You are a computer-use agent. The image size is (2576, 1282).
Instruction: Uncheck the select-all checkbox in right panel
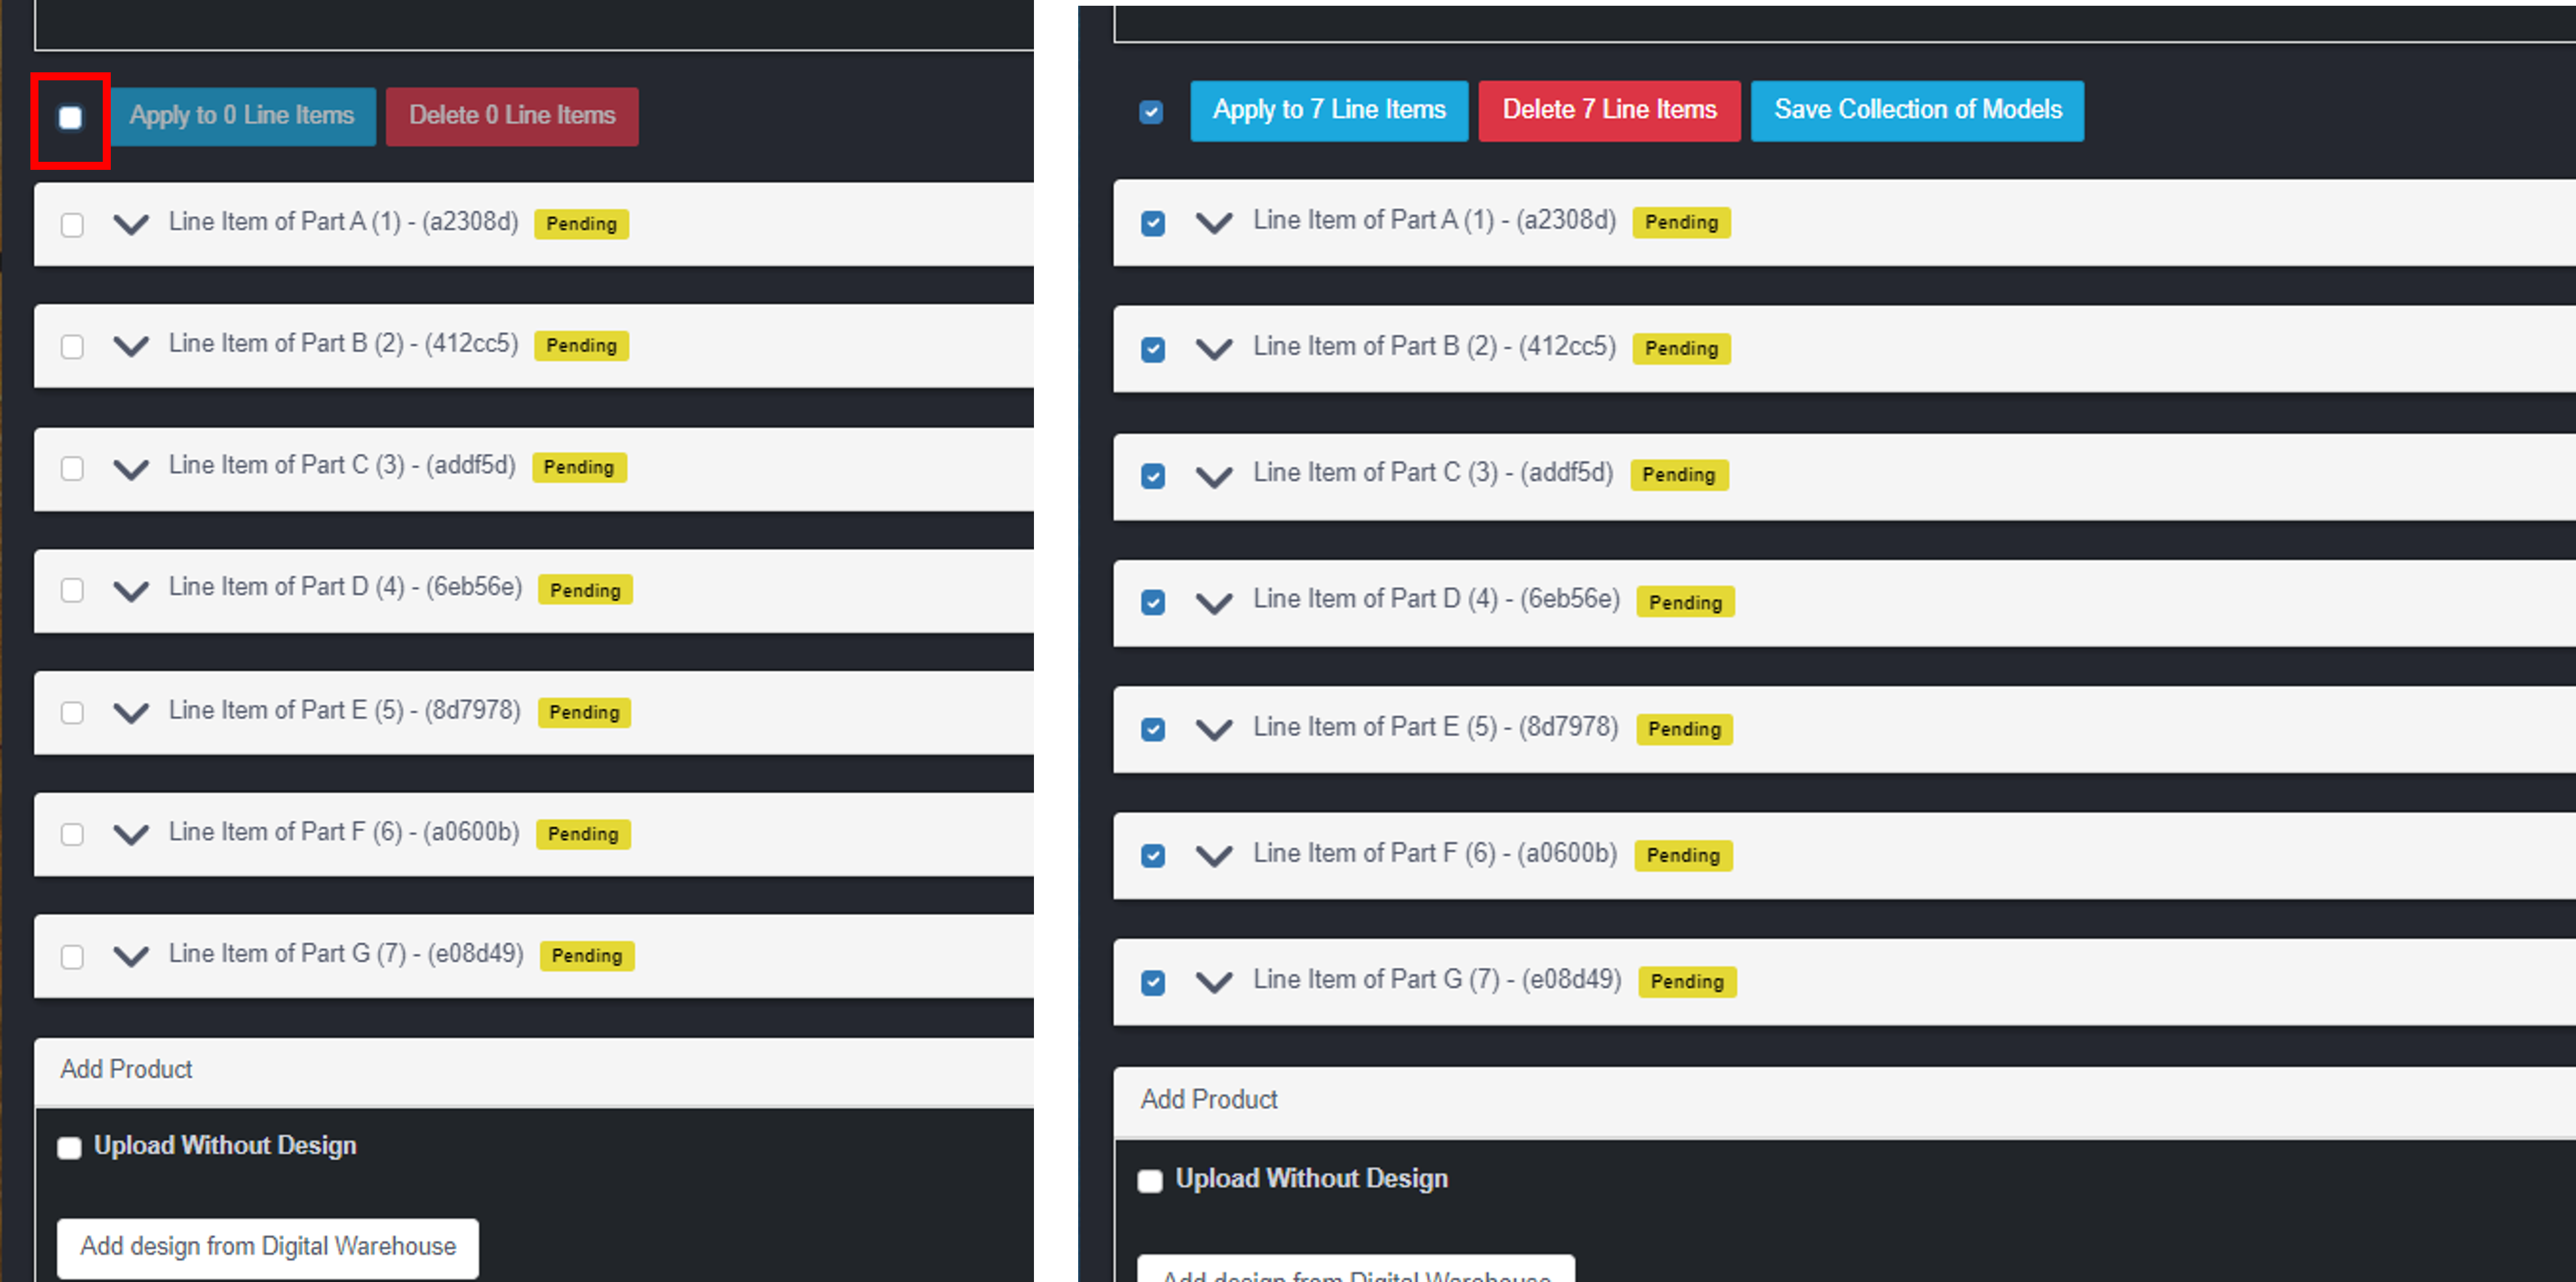[x=1151, y=111]
